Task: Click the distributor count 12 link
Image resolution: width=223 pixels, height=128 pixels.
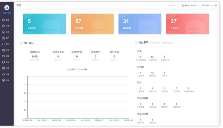Action: [x=152, y=73]
